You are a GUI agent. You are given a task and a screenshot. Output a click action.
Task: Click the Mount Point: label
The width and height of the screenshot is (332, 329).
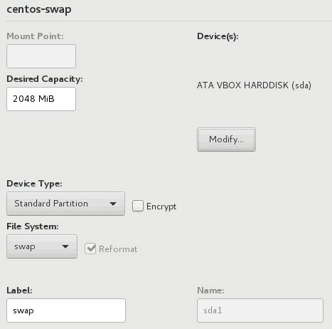coord(35,36)
